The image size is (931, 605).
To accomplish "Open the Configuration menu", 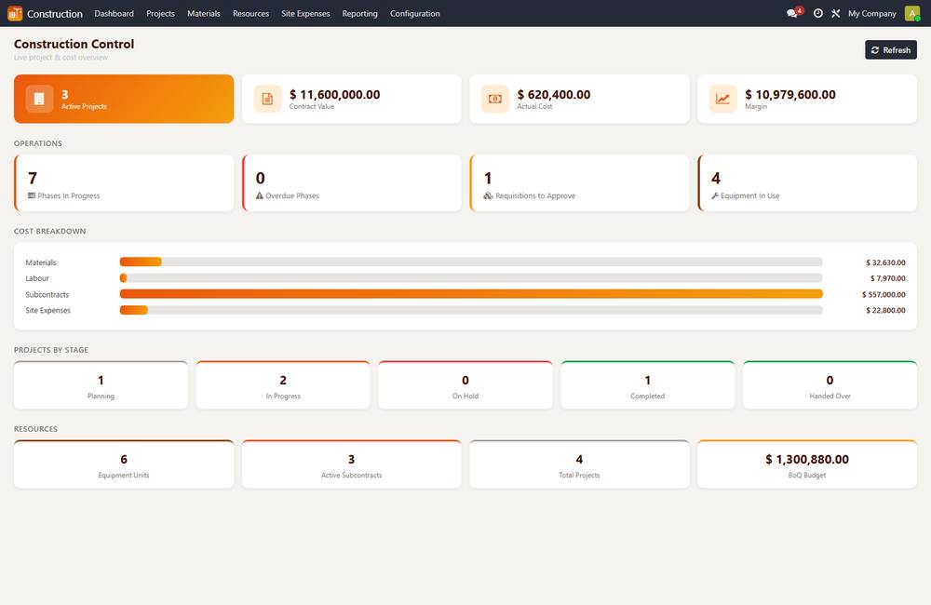I will click(x=415, y=13).
